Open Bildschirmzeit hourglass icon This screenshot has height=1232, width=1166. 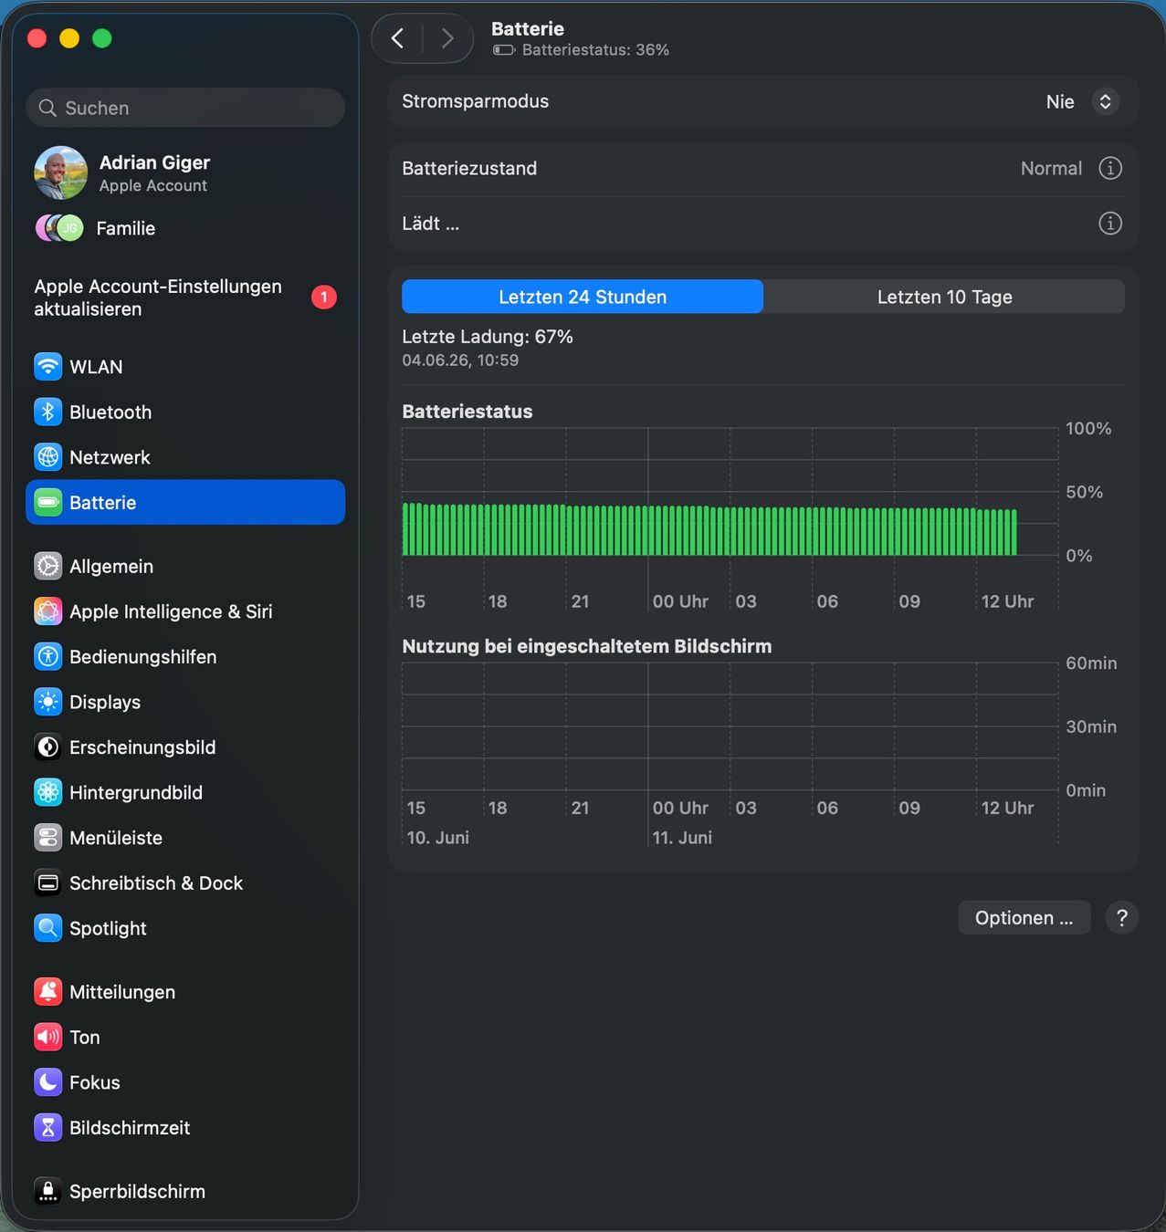click(x=48, y=1127)
